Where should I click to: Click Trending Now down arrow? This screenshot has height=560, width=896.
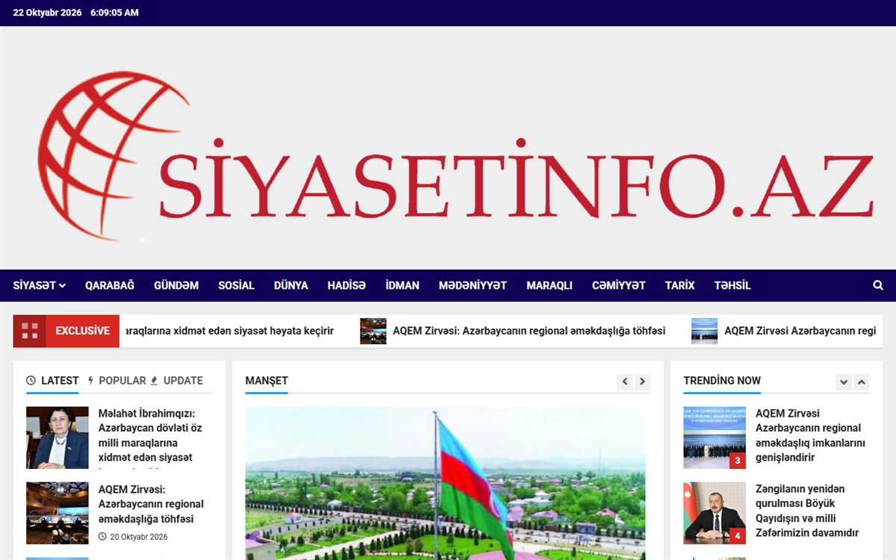coord(844,382)
